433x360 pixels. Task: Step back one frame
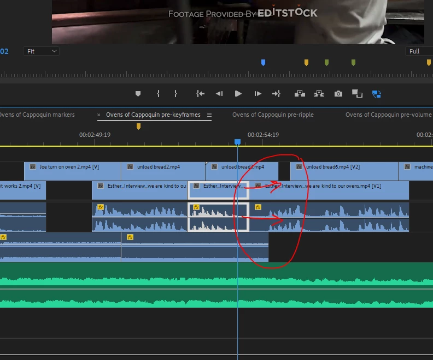pos(219,94)
